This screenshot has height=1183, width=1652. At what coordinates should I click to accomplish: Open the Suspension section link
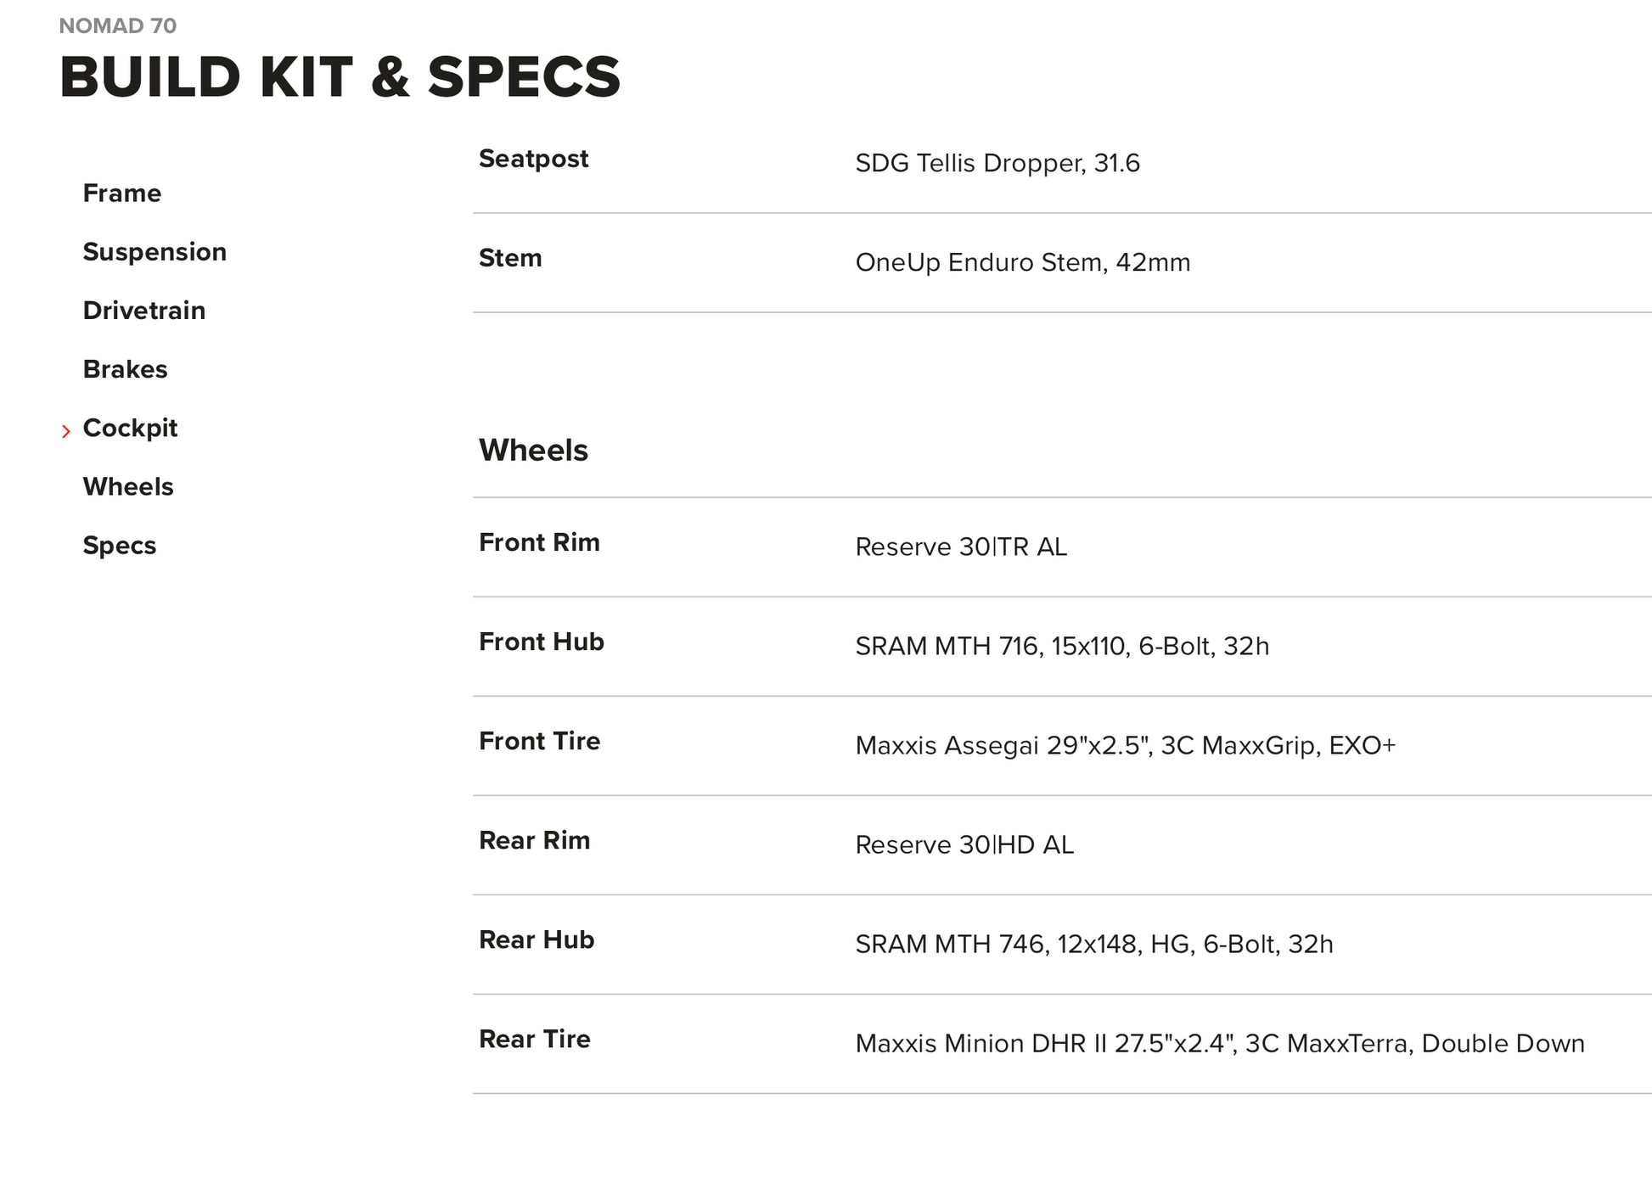(x=155, y=252)
